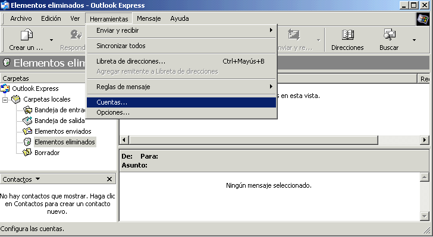Select Carpetas locales tree item

click(47, 99)
